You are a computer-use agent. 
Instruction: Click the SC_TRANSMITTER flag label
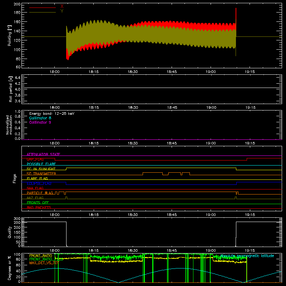41,174
